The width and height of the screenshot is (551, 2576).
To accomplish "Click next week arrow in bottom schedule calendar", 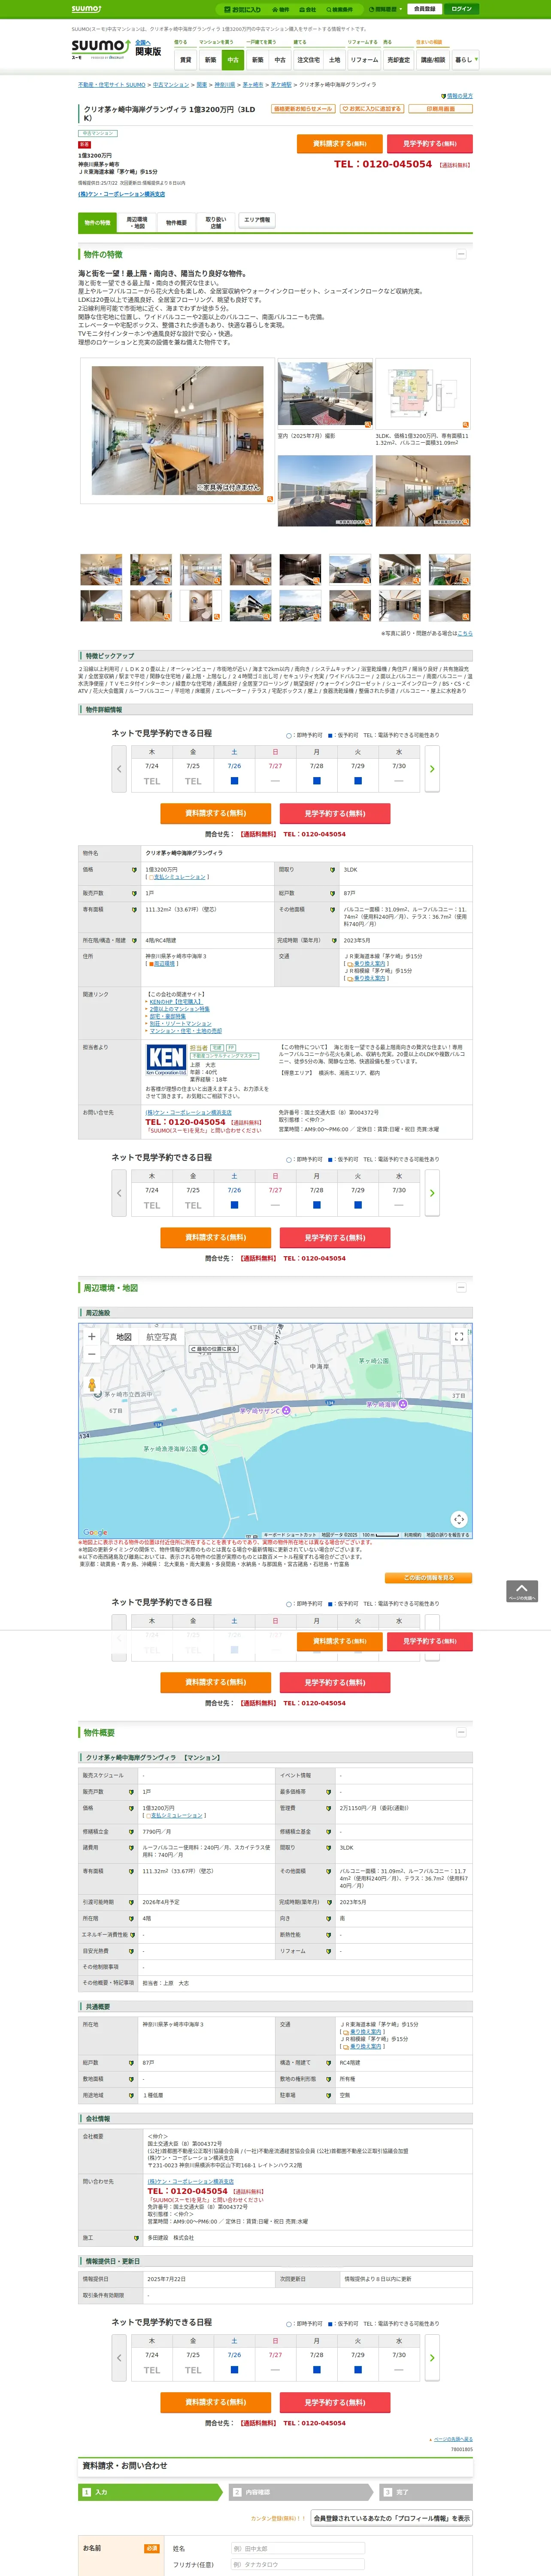I will coord(432,2358).
